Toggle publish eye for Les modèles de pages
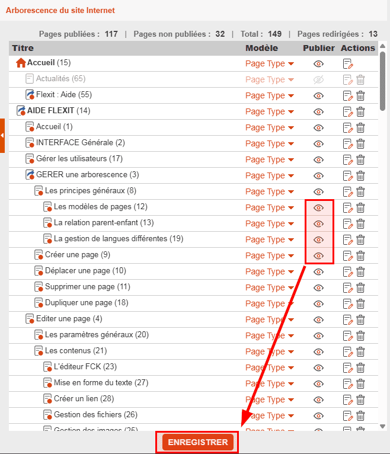Viewport: 390px width, 454px height. [318, 207]
